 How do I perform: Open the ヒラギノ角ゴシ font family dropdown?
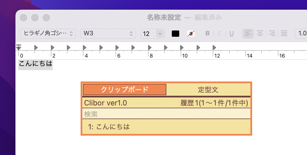point(48,34)
